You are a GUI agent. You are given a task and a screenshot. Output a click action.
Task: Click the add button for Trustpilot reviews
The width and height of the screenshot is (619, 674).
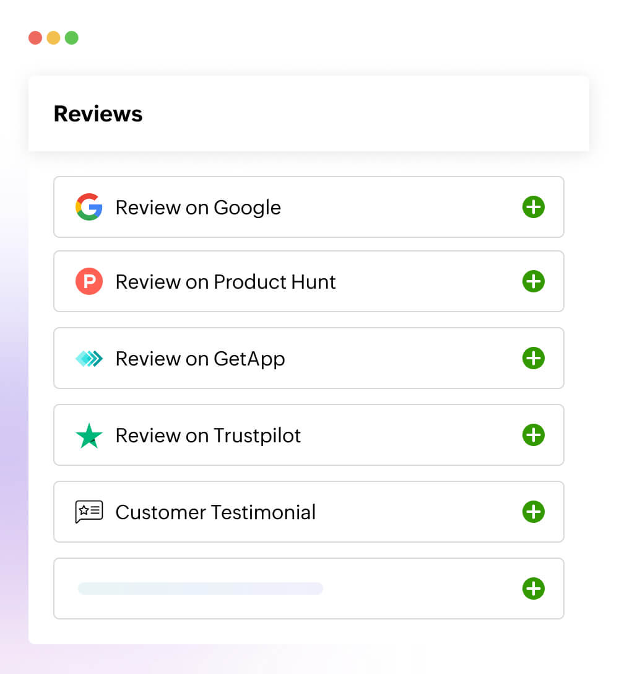pyautogui.click(x=533, y=435)
